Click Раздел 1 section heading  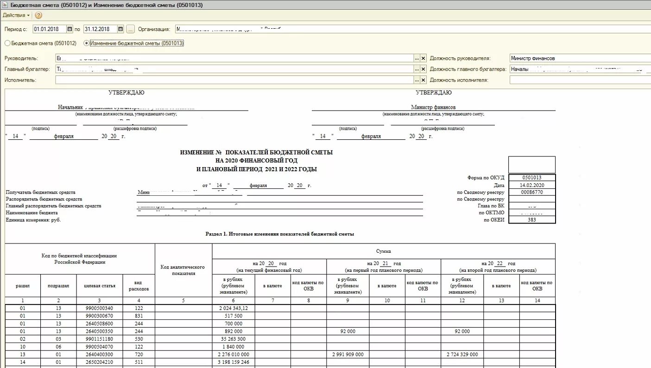tap(279, 234)
